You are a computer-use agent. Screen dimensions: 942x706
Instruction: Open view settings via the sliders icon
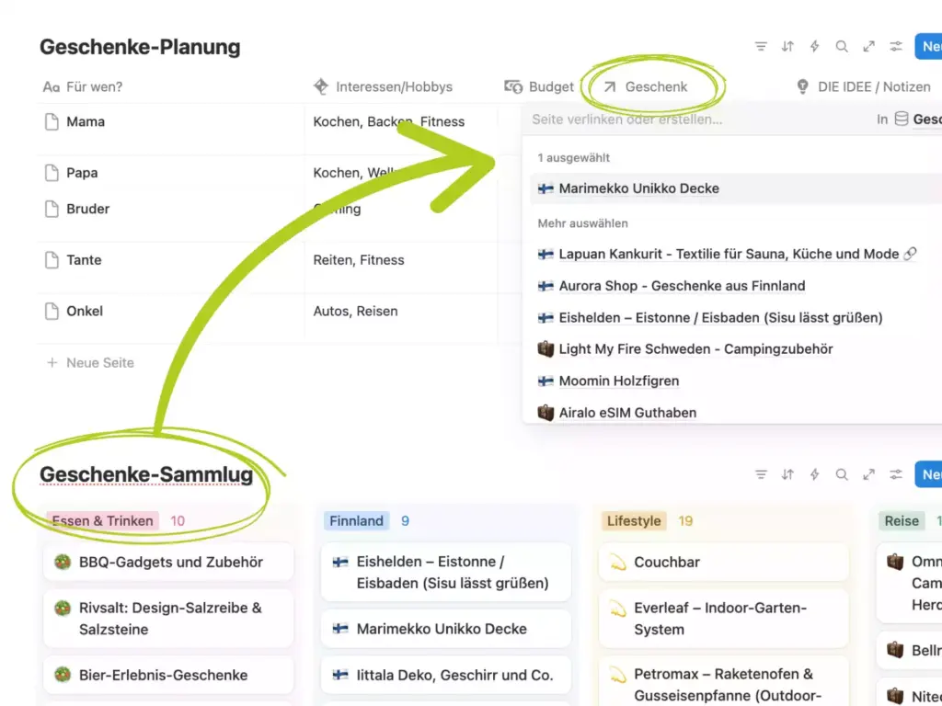[x=895, y=46]
